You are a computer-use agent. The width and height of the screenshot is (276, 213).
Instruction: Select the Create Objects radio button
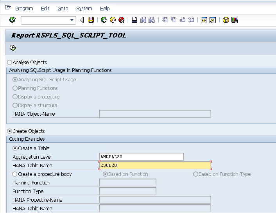9,131
